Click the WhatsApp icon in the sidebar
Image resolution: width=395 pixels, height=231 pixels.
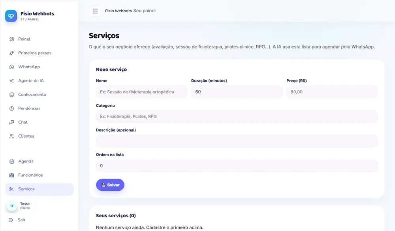[11, 67]
